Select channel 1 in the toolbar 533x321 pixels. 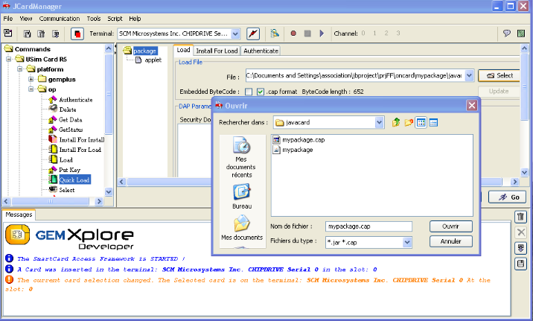374,34
